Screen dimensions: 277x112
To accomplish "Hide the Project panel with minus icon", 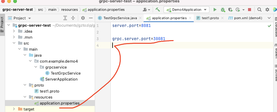I will tap(91, 18).
